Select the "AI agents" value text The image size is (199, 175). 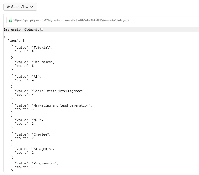(42, 149)
